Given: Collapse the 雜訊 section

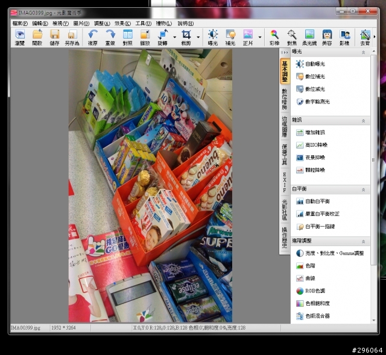Looking at the screenshot, I should (x=363, y=121).
